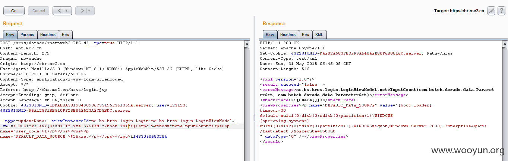This screenshot has height=161, width=508.
Task: Click the Host: ehr.mc2.cn header line
Action: click(21, 48)
